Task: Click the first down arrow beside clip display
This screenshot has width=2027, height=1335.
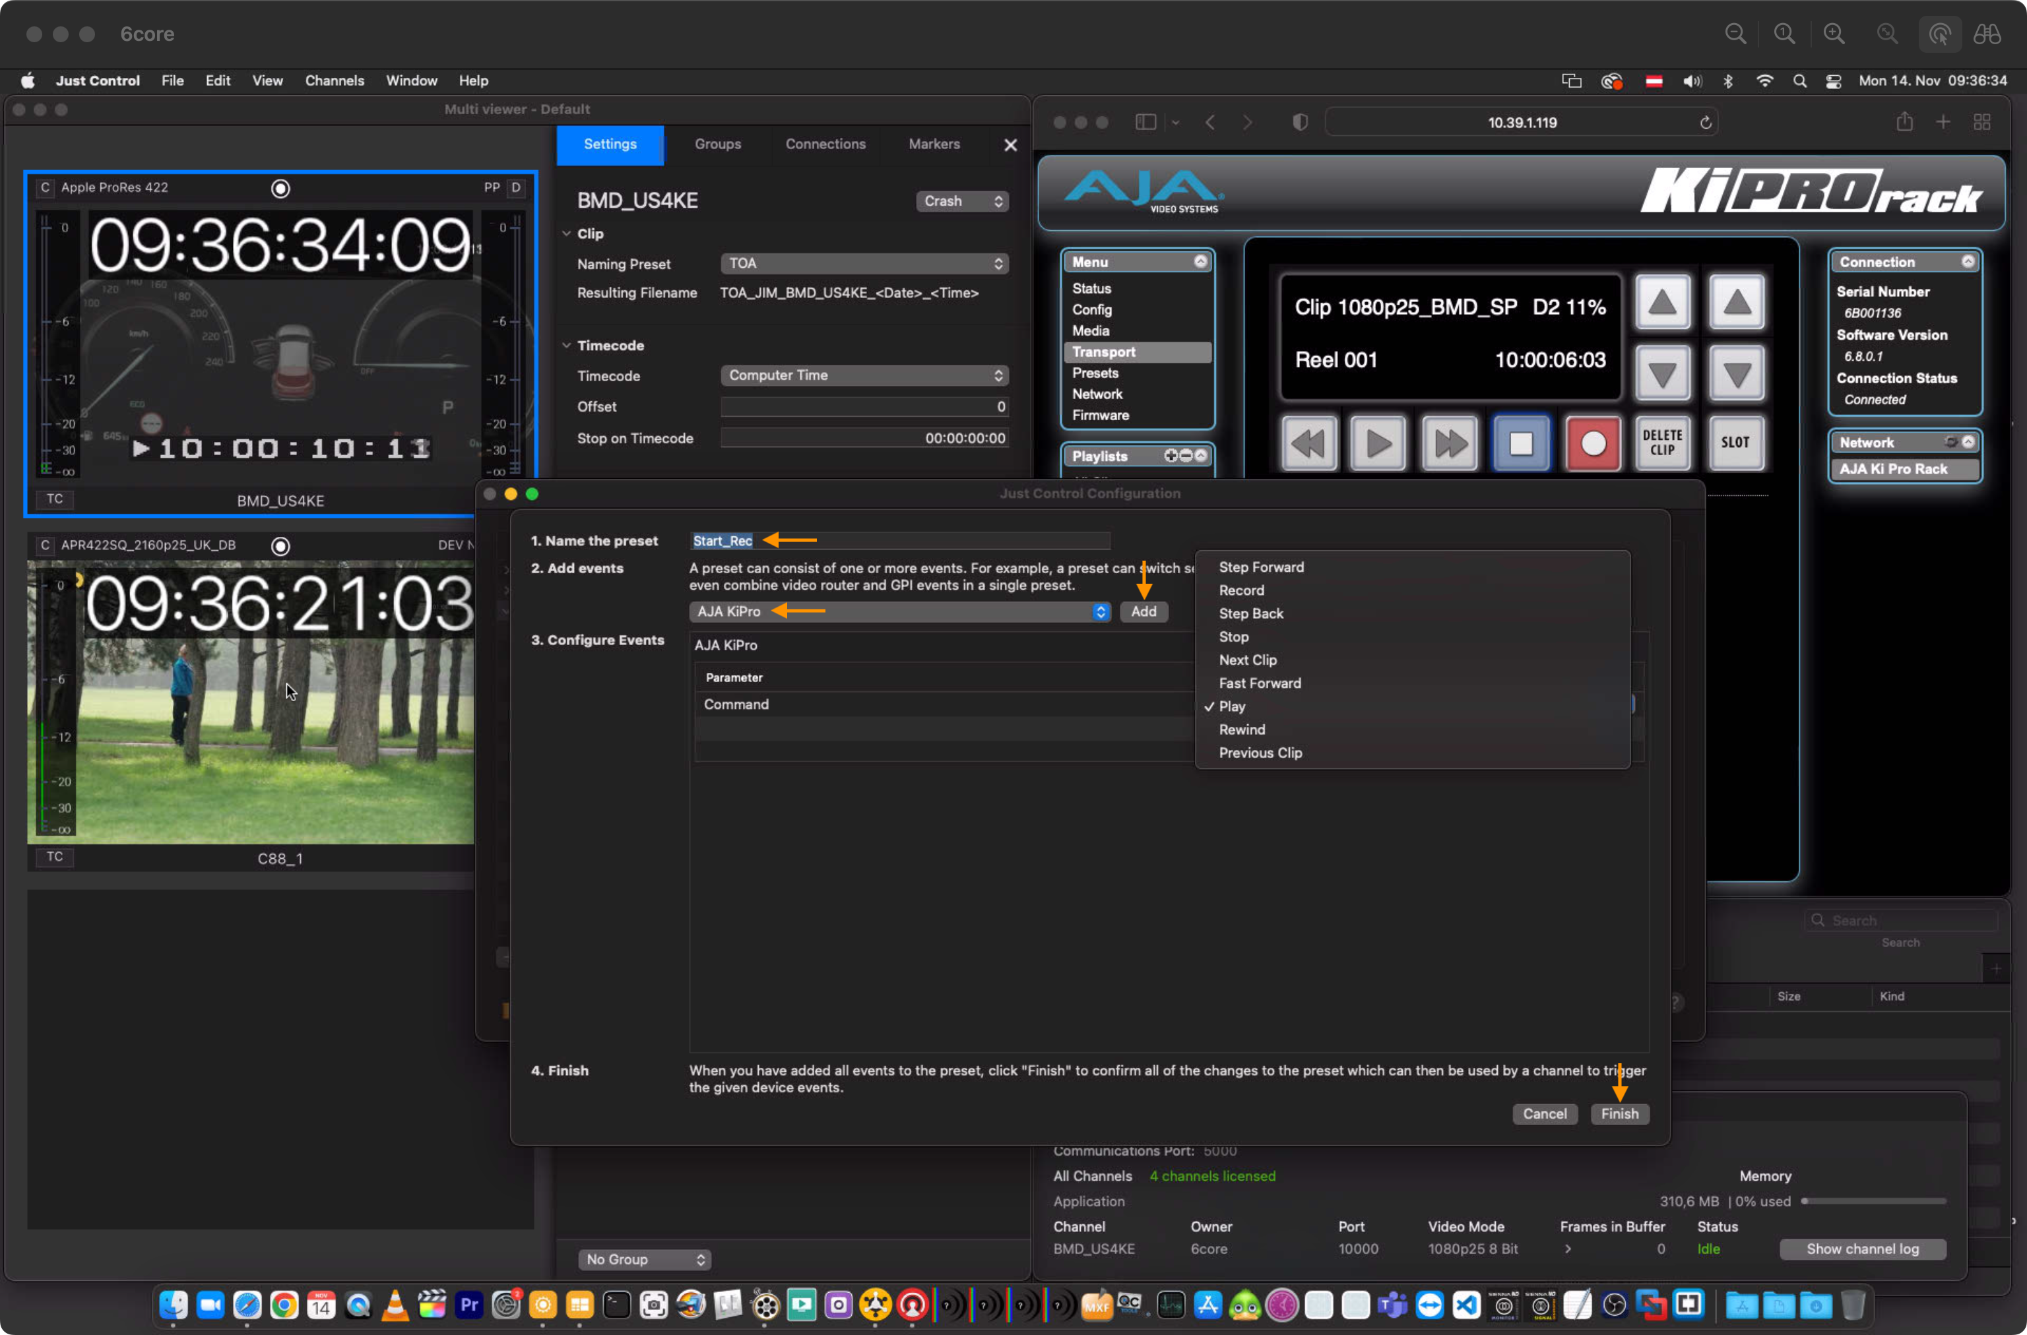Action: point(1663,373)
